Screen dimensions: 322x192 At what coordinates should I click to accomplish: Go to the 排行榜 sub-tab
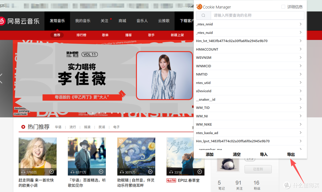tap(81, 35)
